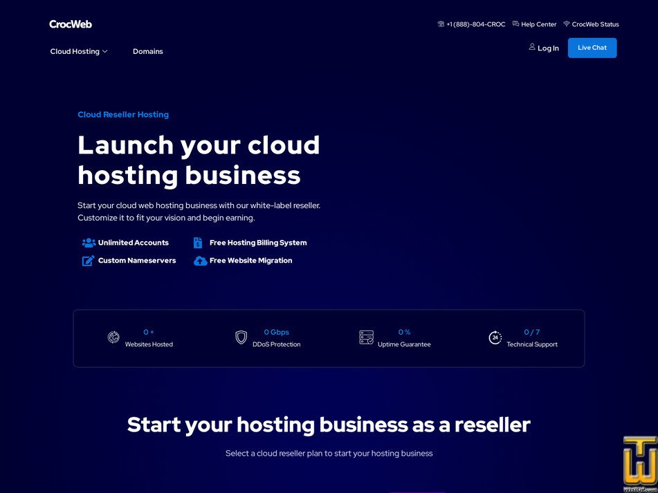Open the Live Chat button
The image size is (658, 493).
pyautogui.click(x=592, y=48)
